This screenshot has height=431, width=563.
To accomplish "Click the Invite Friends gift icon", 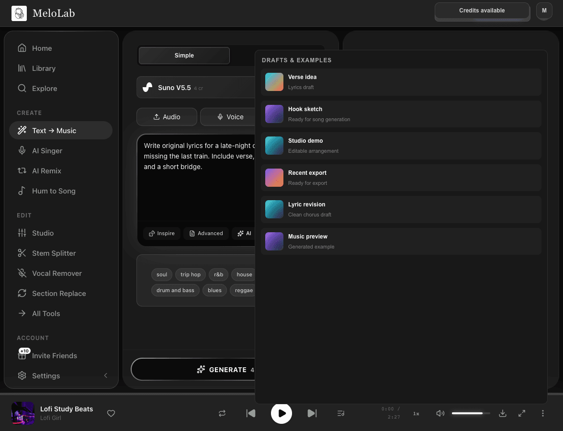I will [22, 355].
